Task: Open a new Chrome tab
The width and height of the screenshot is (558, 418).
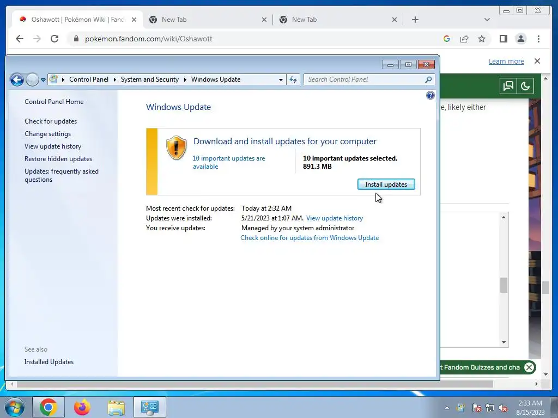Action: click(x=415, y=20)
